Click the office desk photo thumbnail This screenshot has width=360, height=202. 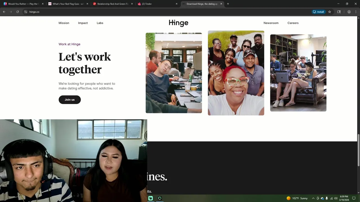(x=174, y=73)
